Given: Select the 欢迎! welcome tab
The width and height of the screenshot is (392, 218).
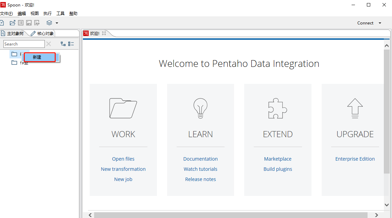Looking at the screenshot, I should (94, 34).
